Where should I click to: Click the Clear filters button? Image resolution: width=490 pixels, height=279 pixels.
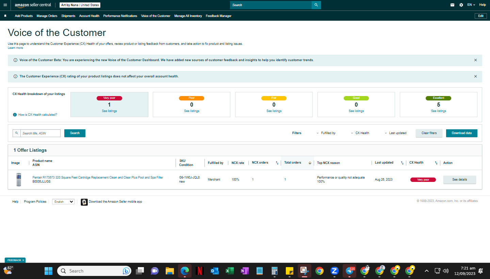pyautogui.click(x=429, y=133)
